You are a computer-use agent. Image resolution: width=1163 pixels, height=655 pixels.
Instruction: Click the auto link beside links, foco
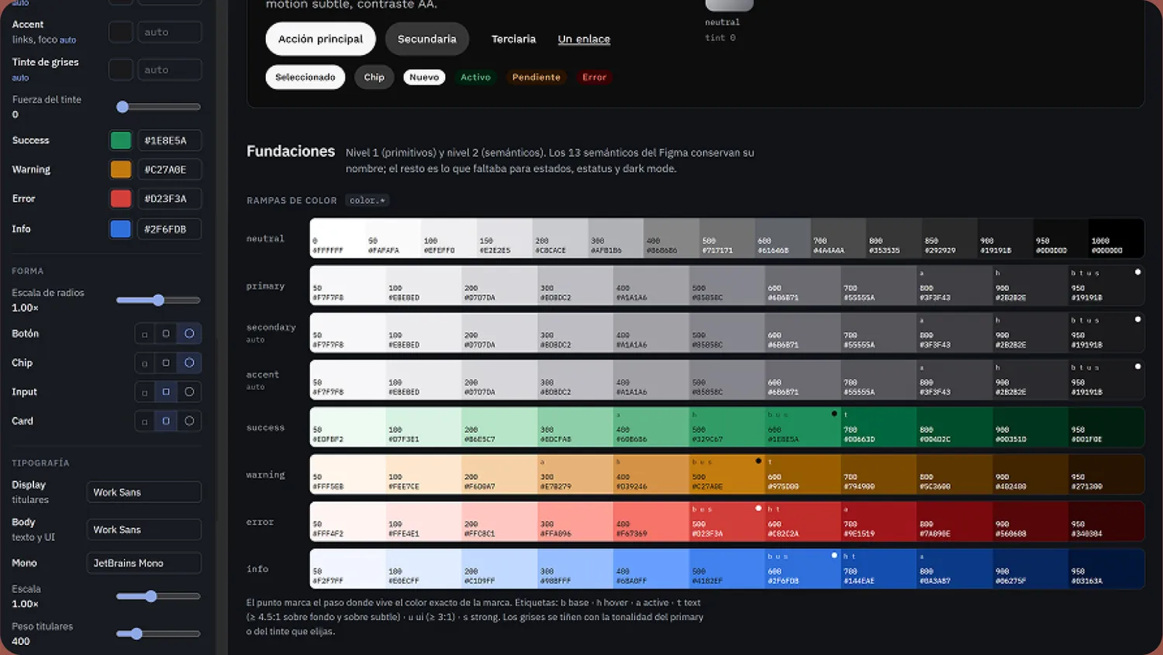[x=68, y=40]
